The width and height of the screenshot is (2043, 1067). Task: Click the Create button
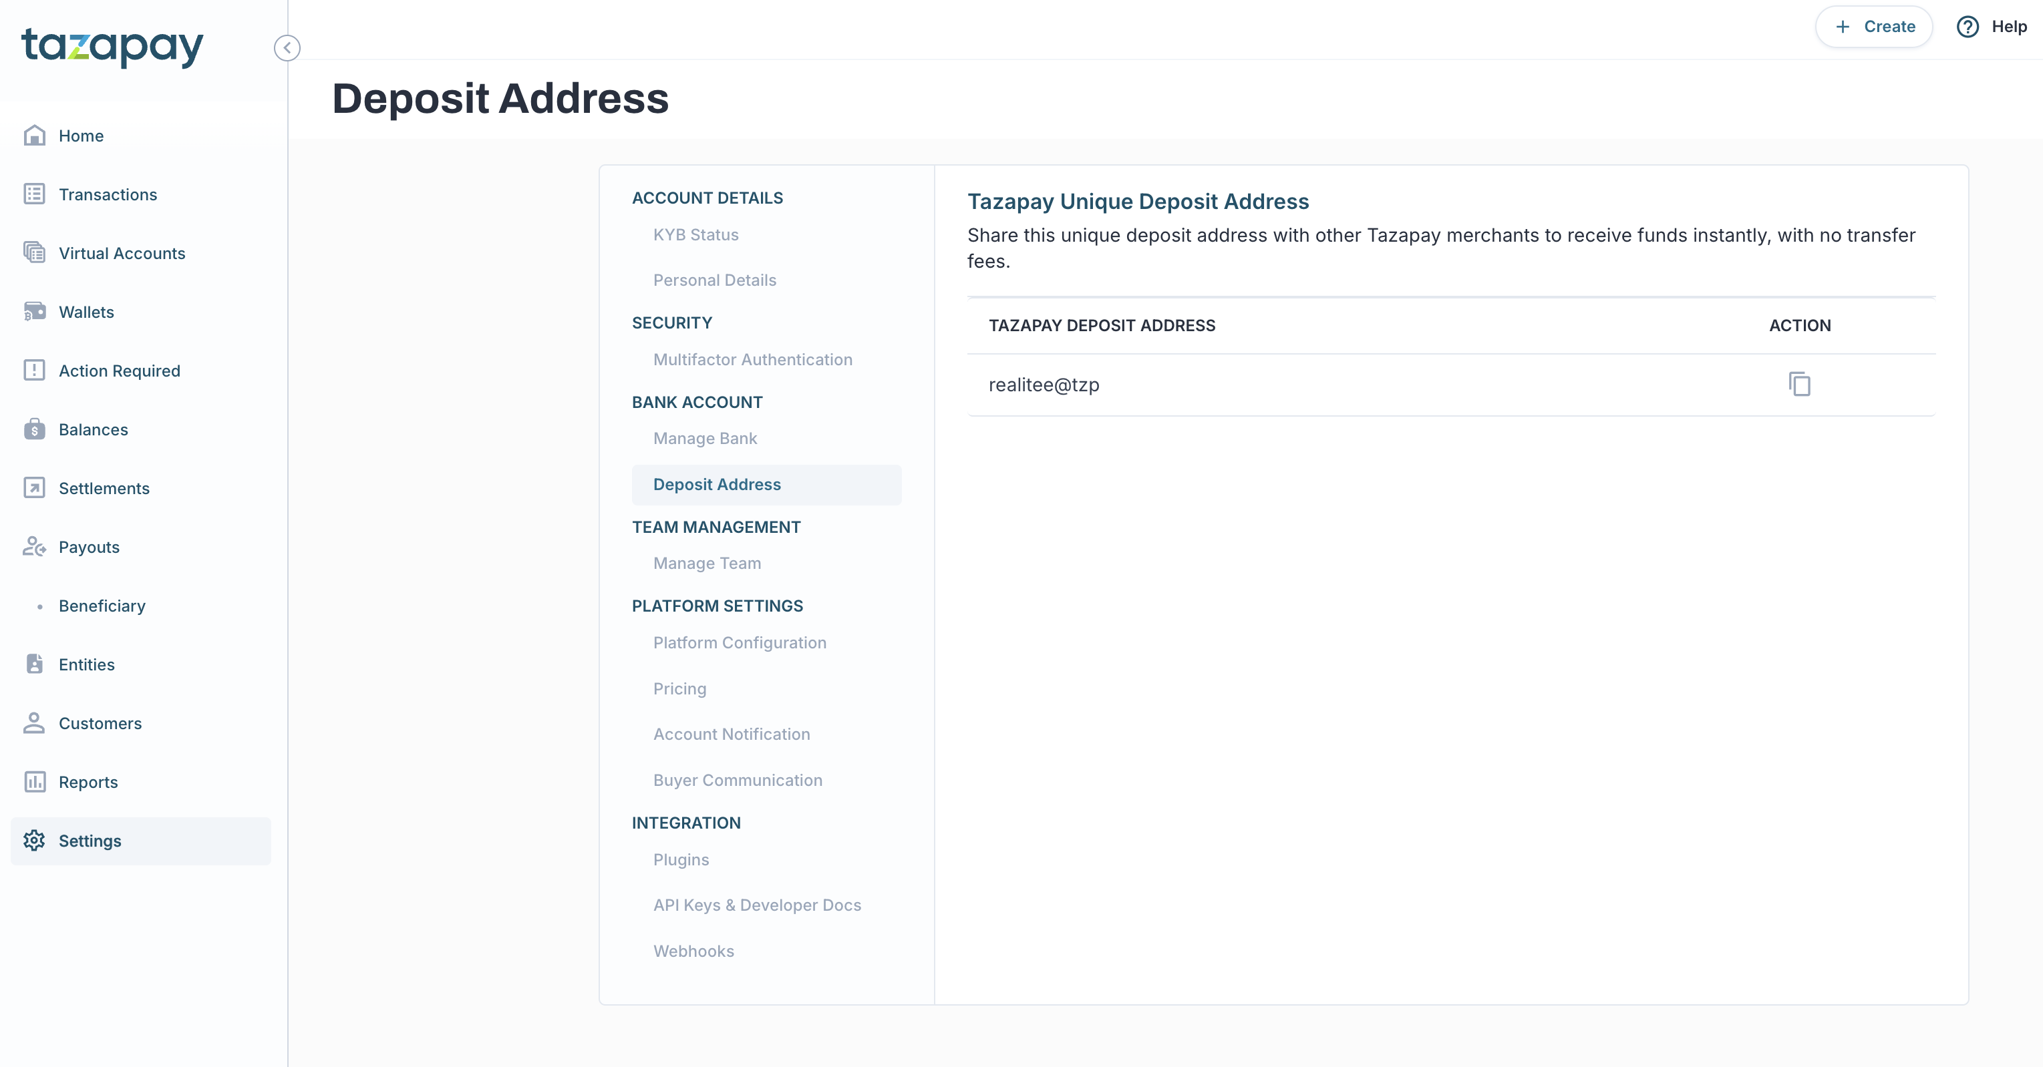(x=1873, y=26)
